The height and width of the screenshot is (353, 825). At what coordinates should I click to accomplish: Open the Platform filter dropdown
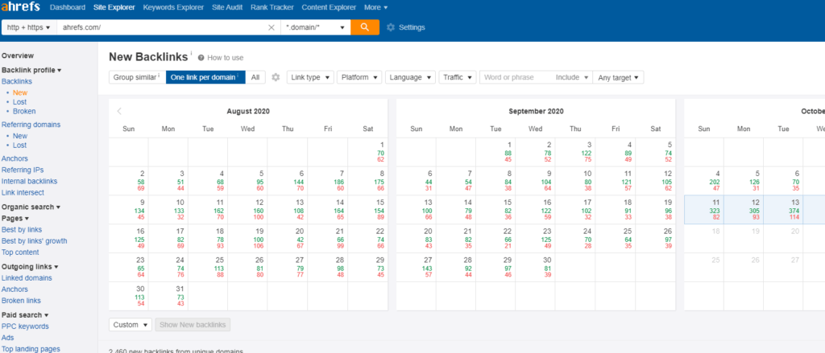point(359,77)
